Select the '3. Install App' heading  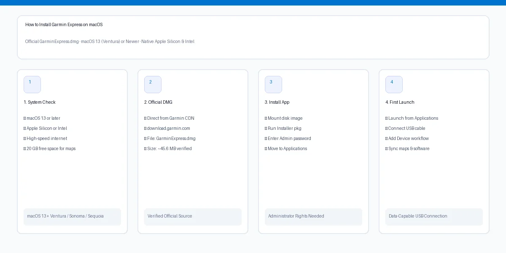[x=277, y=102]
